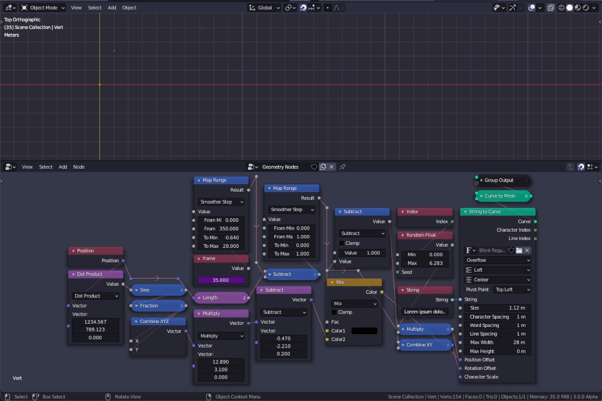Enable Clamp on the Subtract math node

[342, 243]
